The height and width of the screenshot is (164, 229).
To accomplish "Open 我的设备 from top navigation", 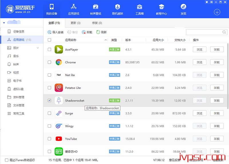I will (x=52, y=9).
